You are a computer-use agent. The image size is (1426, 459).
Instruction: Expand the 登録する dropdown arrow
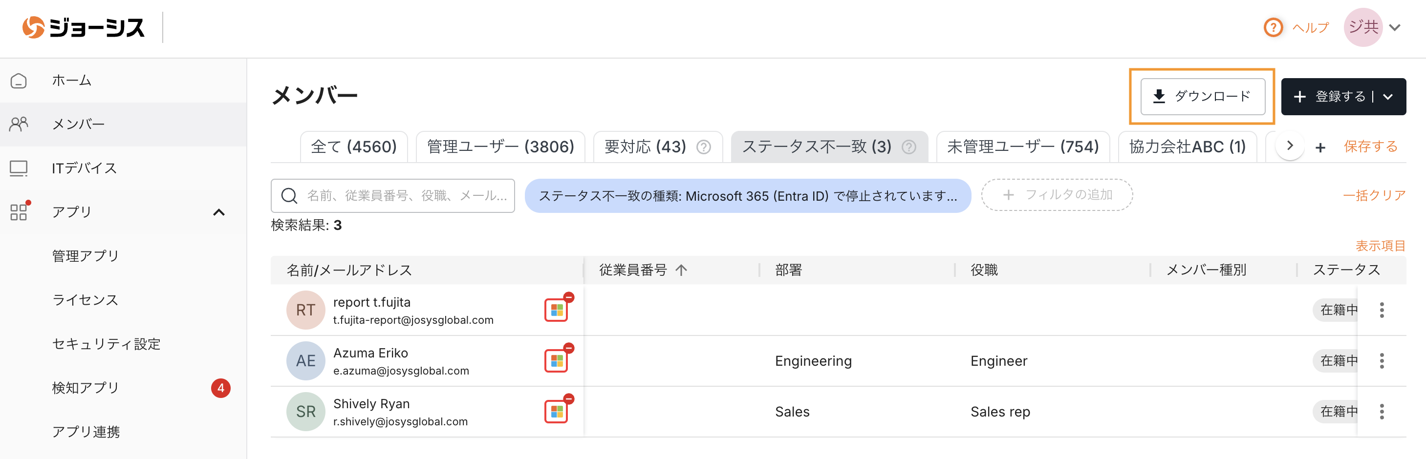click(1388, 97)
